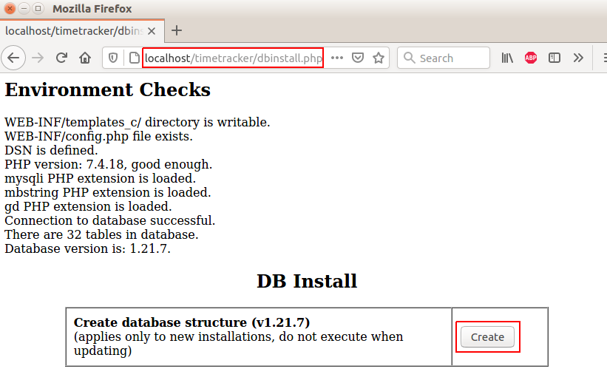Expand the toolbar overflow chevron
The width and height of the screenshot is (607, 383).
578,58
